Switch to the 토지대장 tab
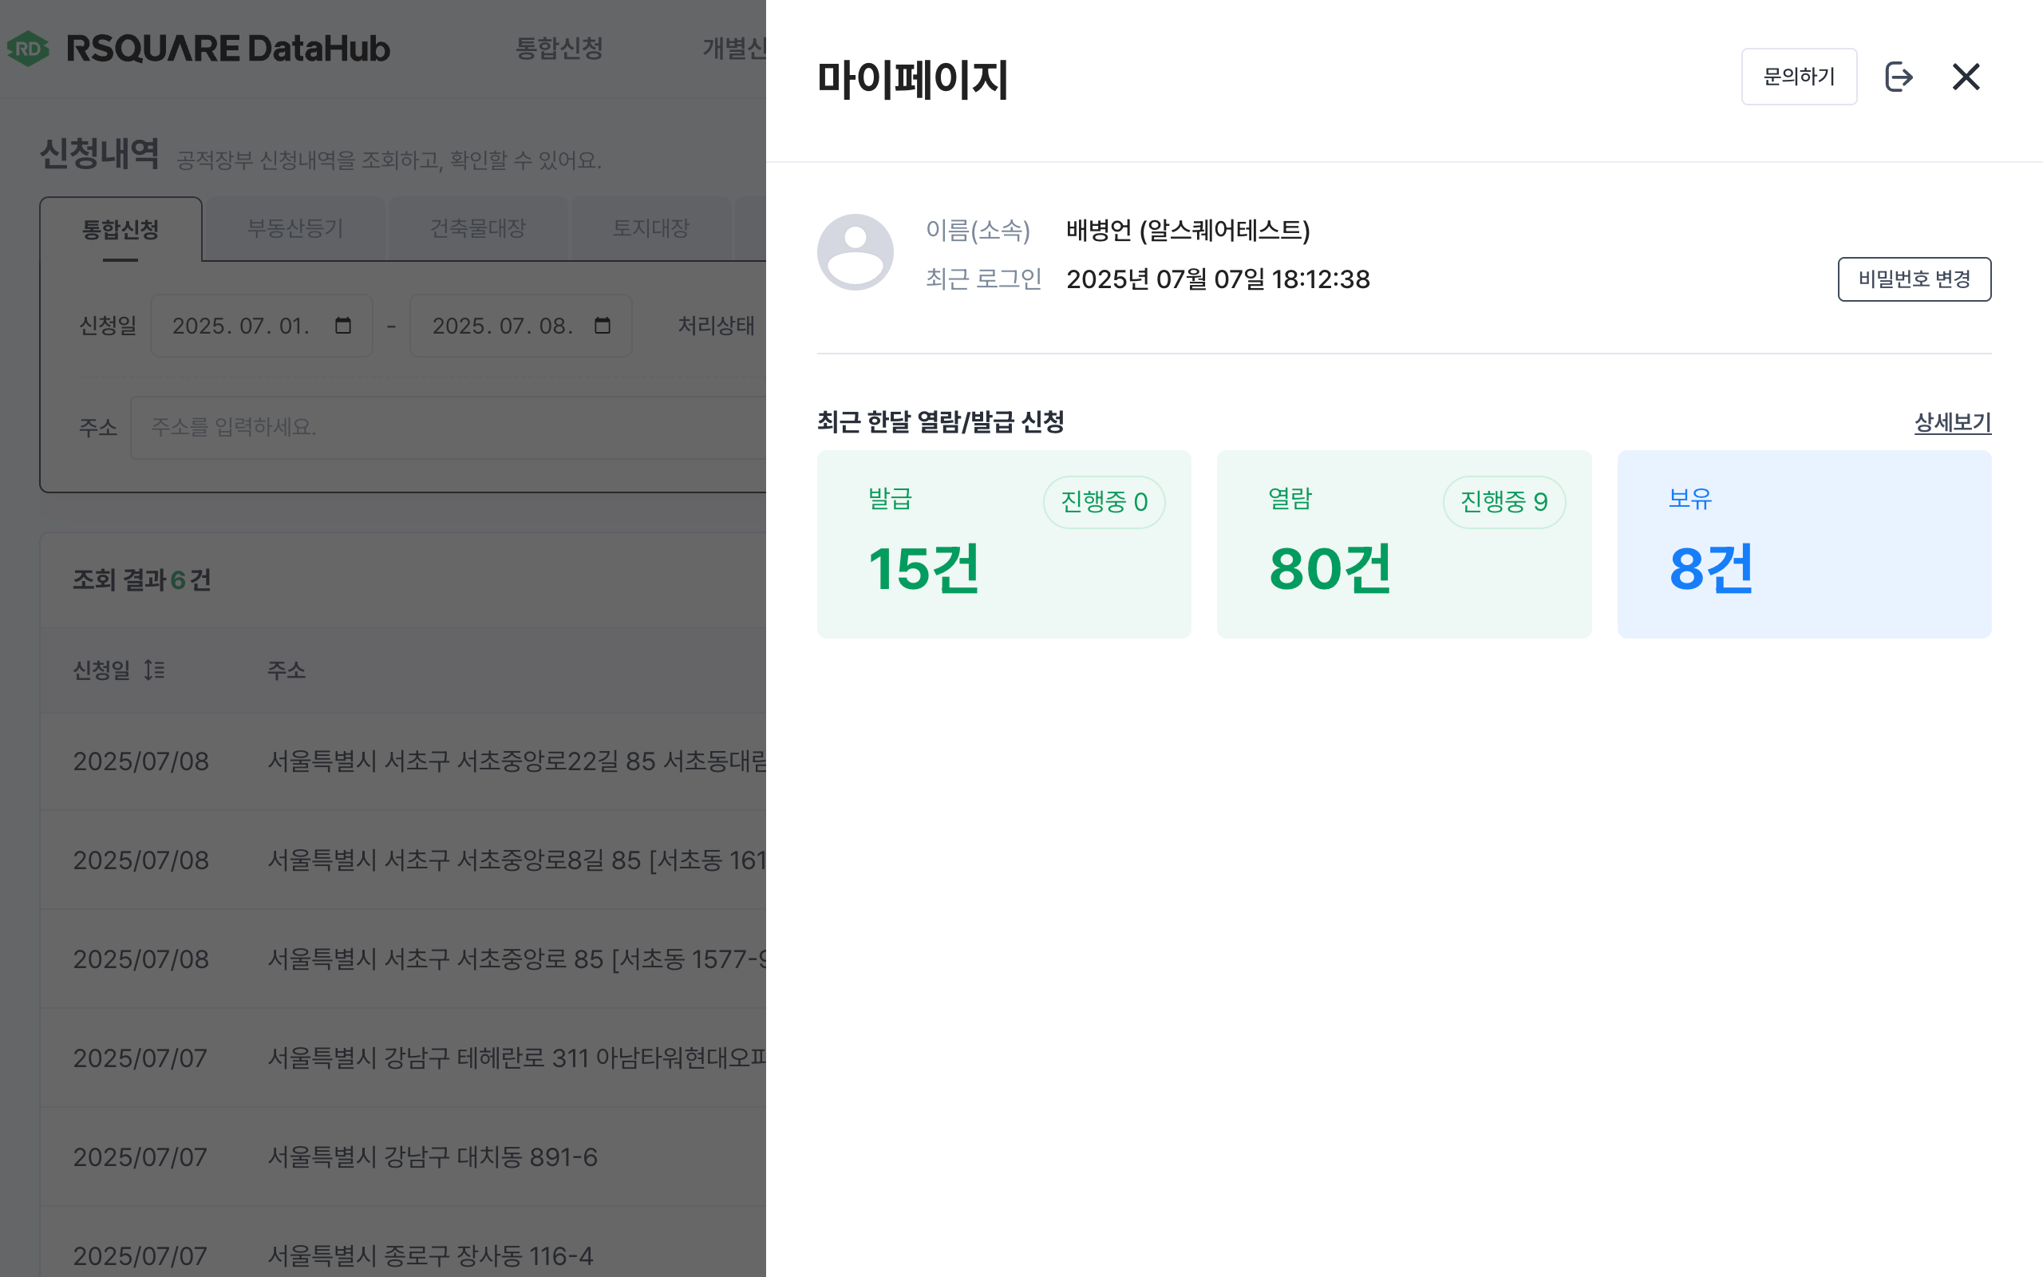Viewport: 2043px width, 1277px height. (x=651, y=229)
